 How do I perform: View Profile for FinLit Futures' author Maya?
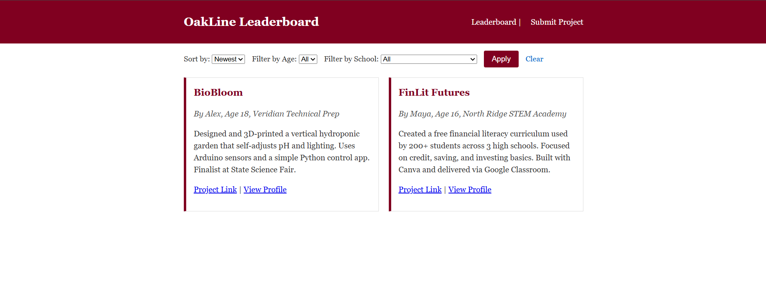click(470, 189)
